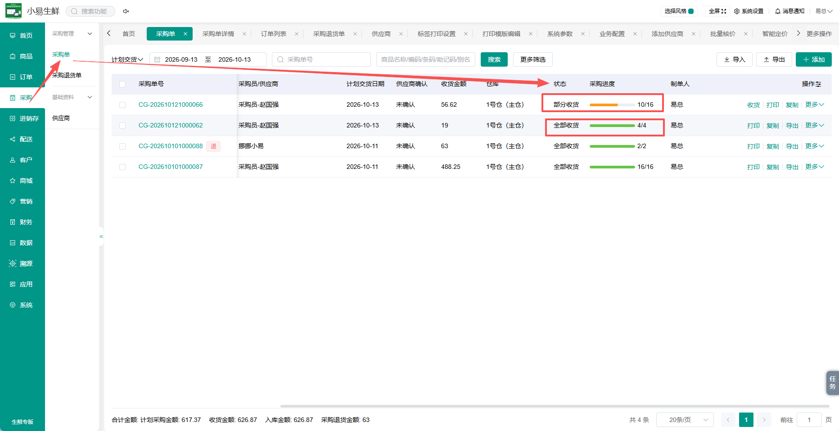Switch to the 采购单详情 tab
Image resolution: width=839 pixels, height=431 pixels.
pyautogui.click(x=218, y=34)
